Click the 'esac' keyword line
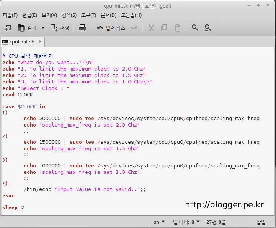Viewport: 276px width, 228px height. [x=8, y=196]
